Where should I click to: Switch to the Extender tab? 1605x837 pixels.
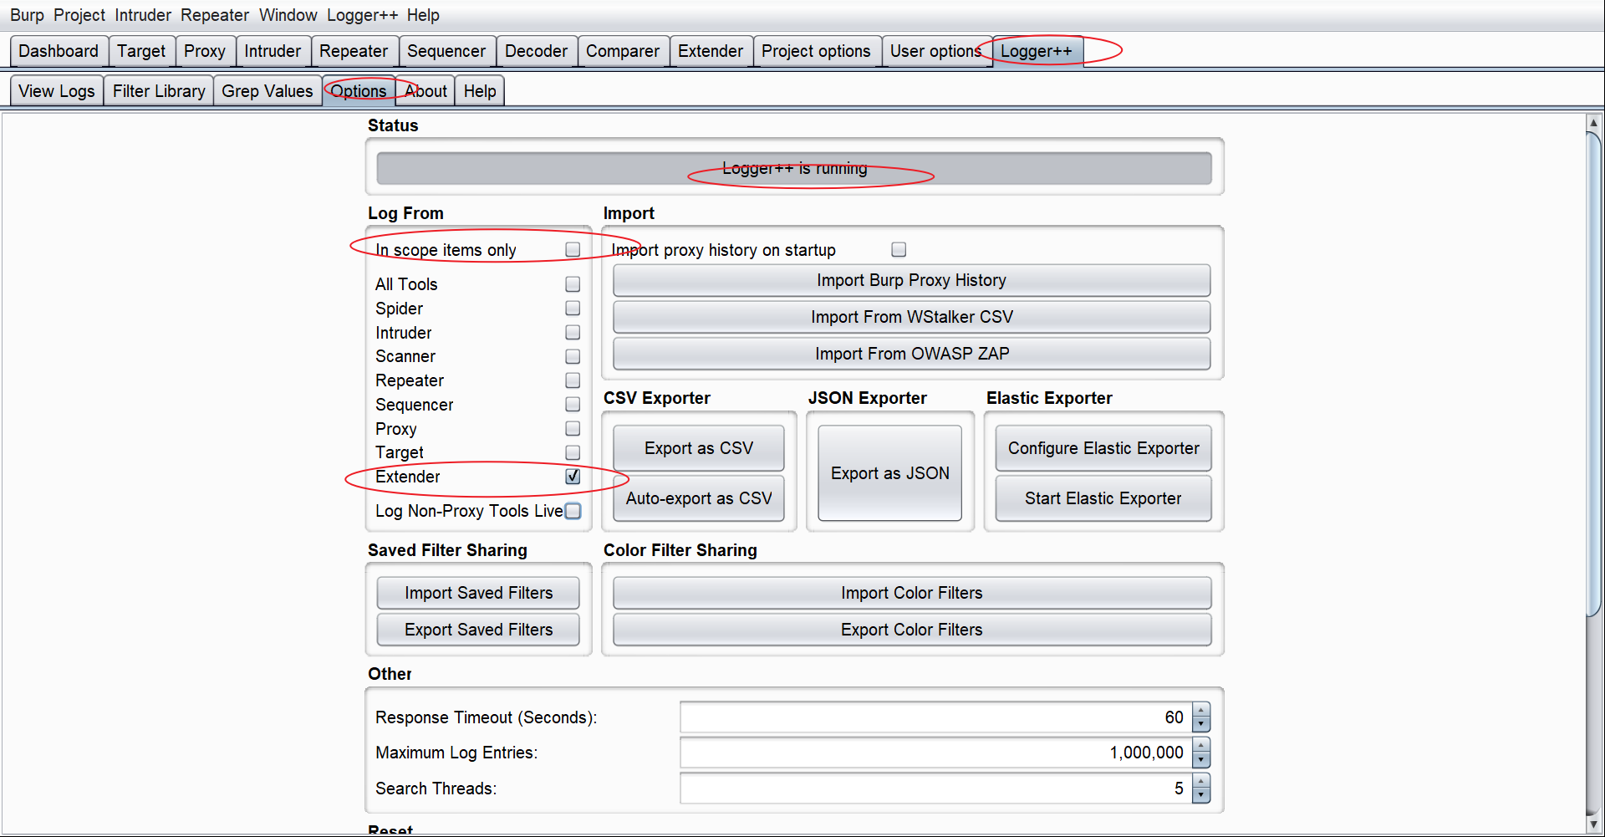[711, 51]
